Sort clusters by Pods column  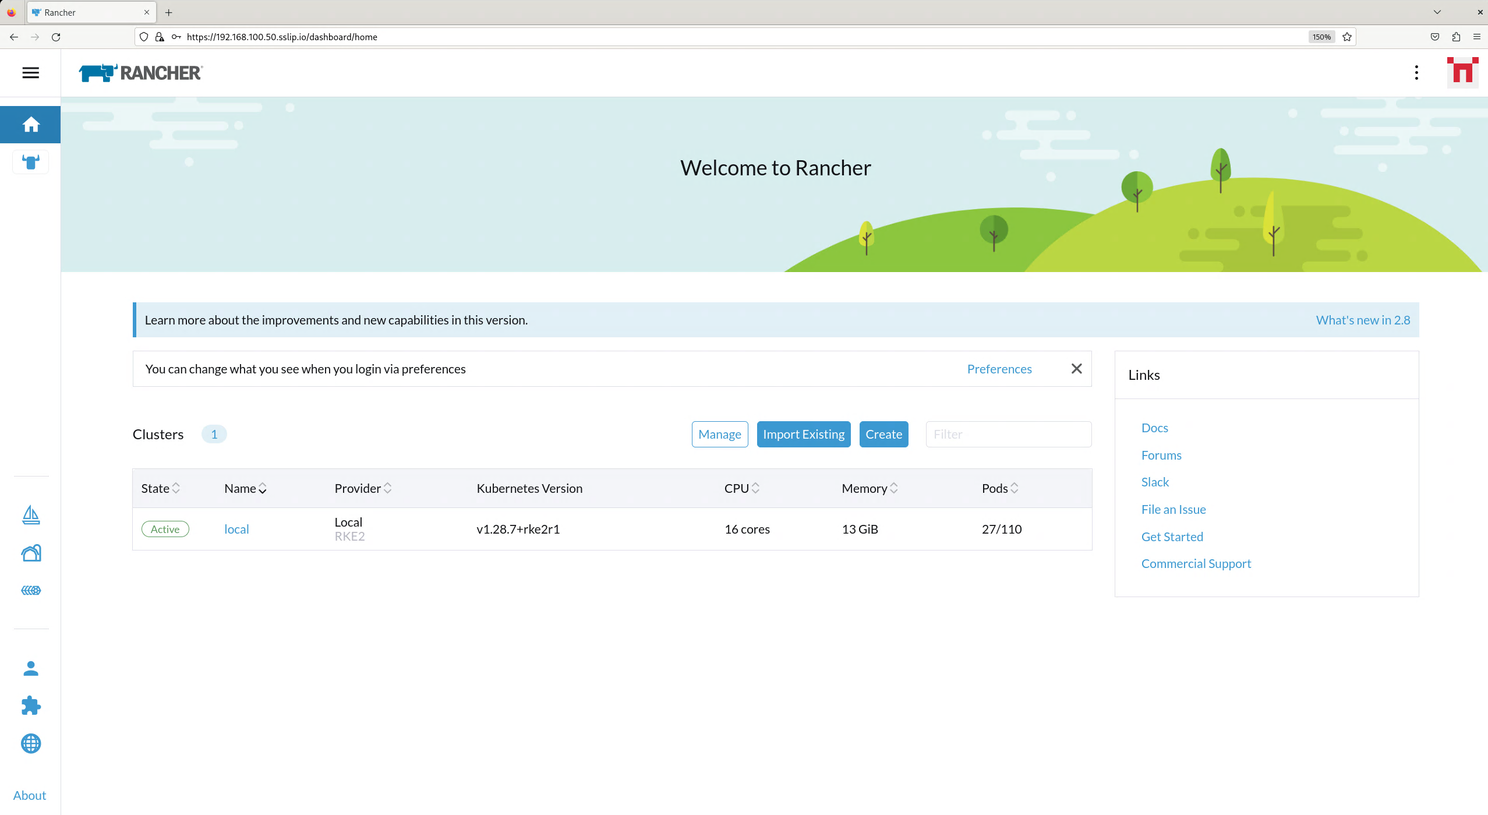(x=999, y=488)
